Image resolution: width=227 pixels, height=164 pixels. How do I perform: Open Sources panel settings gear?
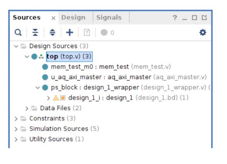[203, 32]
